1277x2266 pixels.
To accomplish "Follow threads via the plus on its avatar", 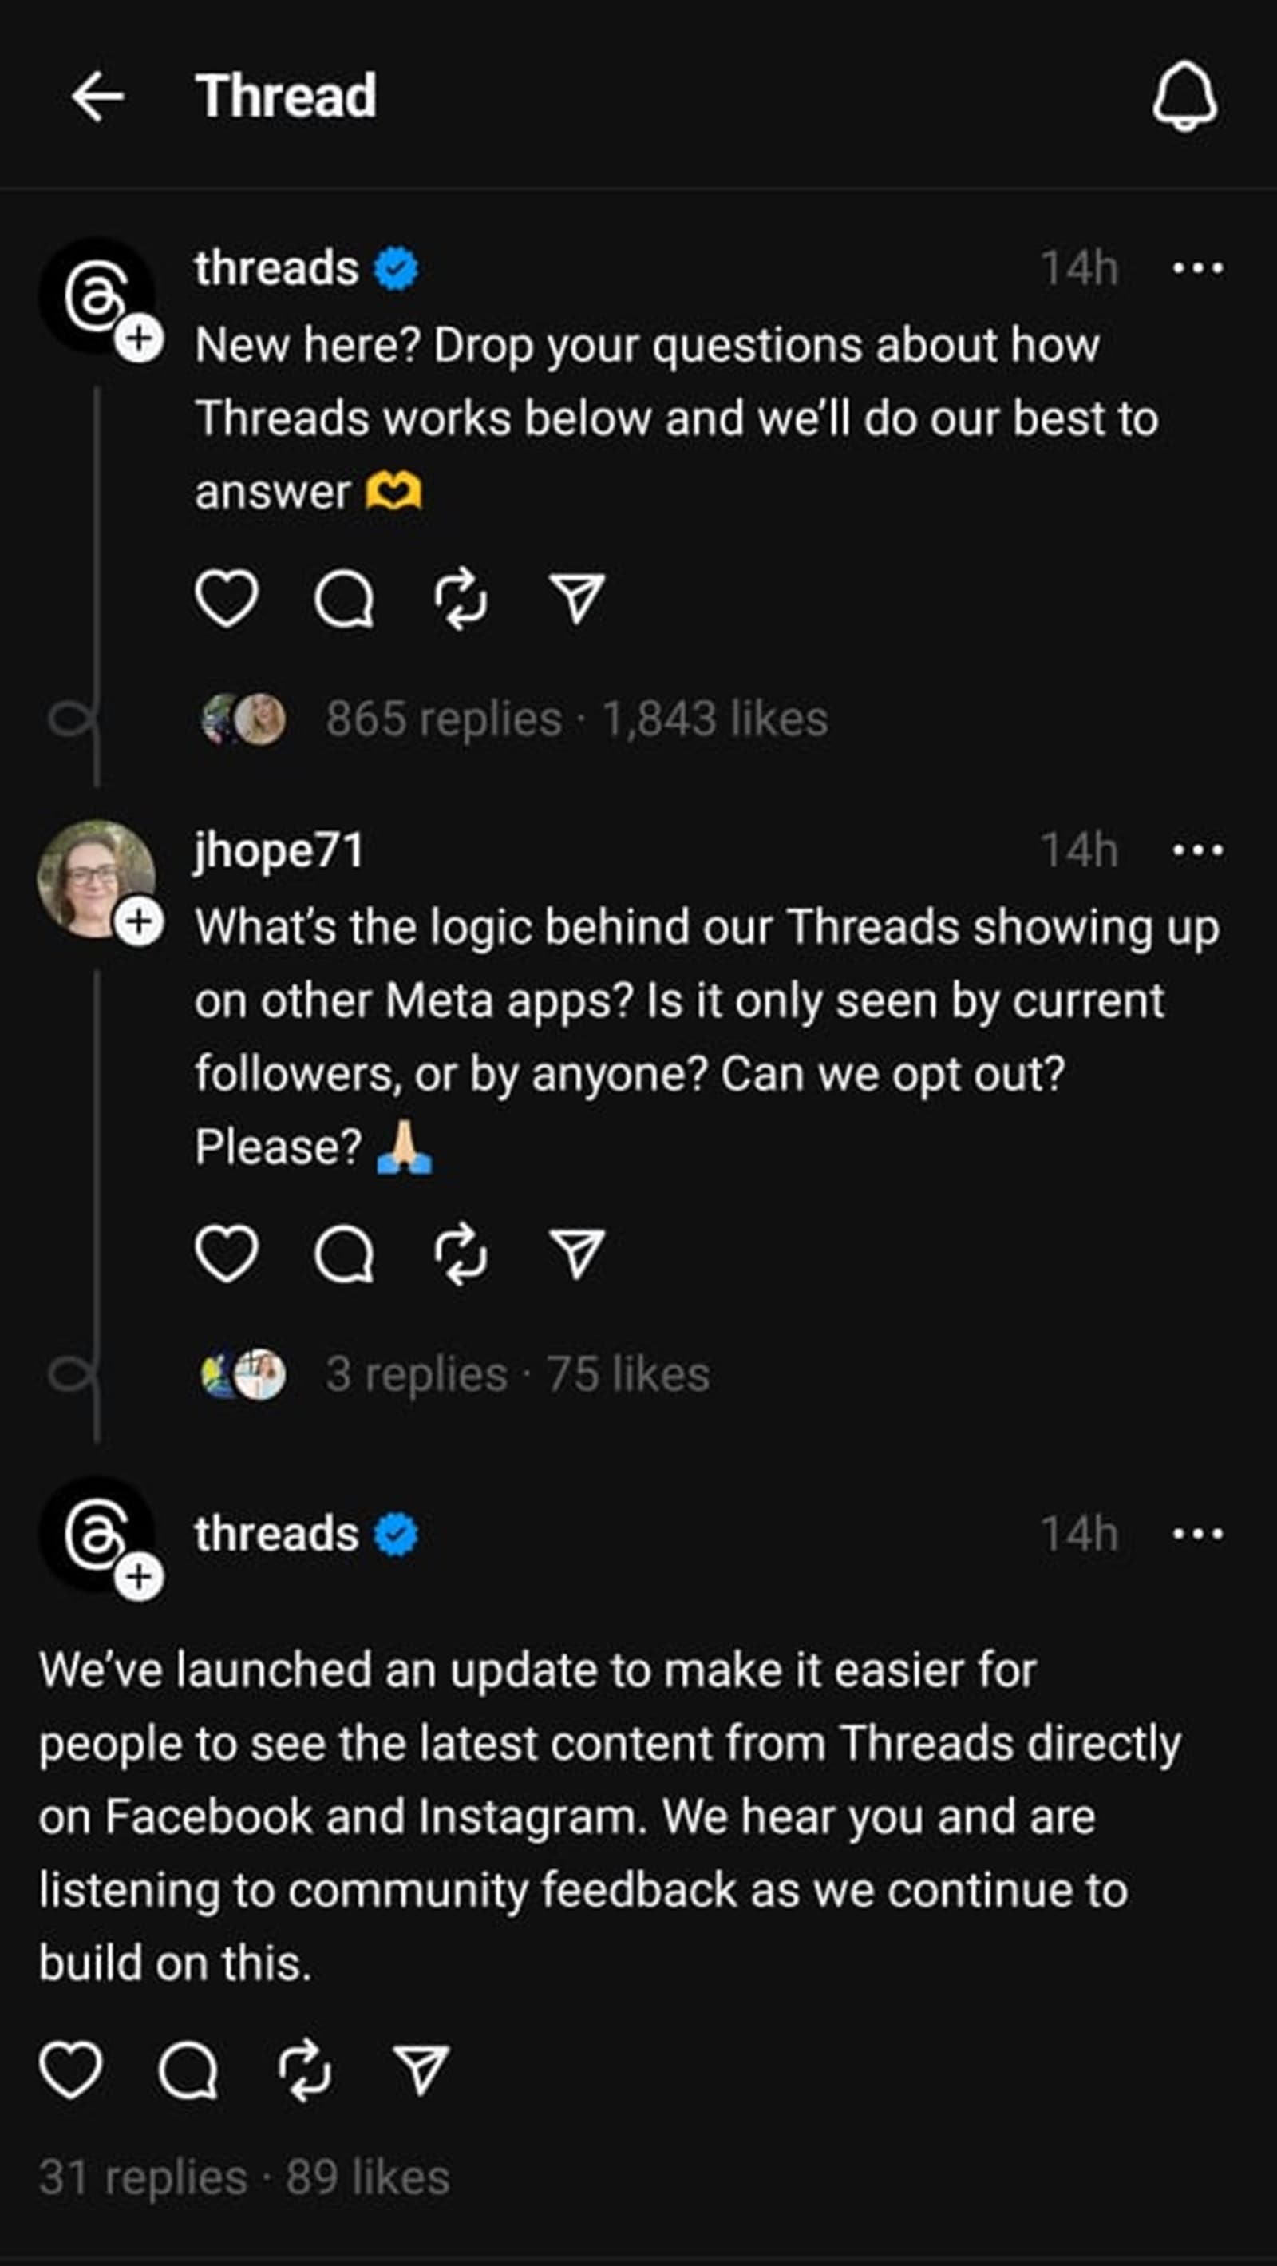I will click(x=140, y=337).
